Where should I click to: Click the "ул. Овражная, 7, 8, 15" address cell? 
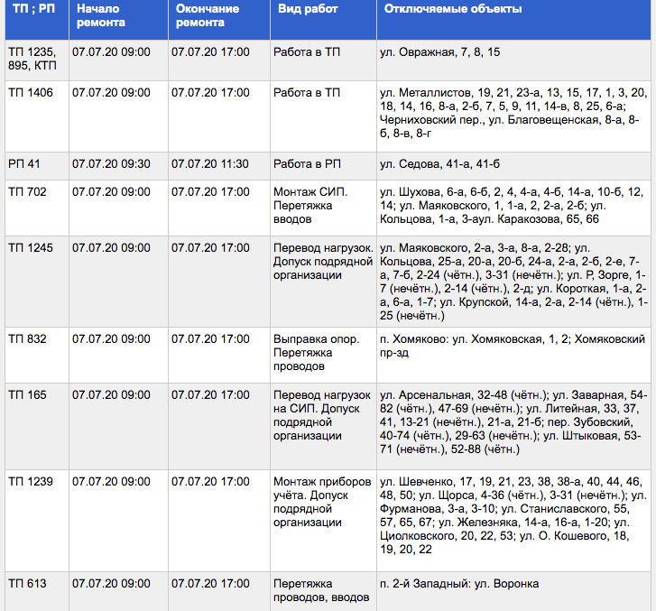(439, 52)
